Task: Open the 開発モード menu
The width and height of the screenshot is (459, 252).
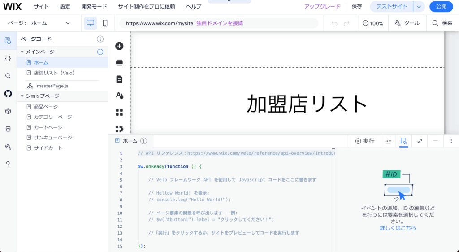Action: coord(94,6)
